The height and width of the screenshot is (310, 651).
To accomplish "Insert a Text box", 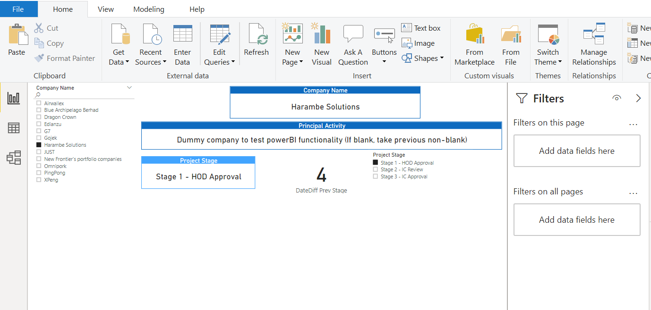I will point(421,28).
